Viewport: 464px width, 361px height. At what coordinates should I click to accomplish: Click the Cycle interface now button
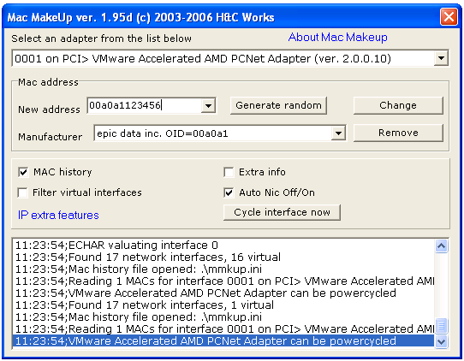coord(282,212)
